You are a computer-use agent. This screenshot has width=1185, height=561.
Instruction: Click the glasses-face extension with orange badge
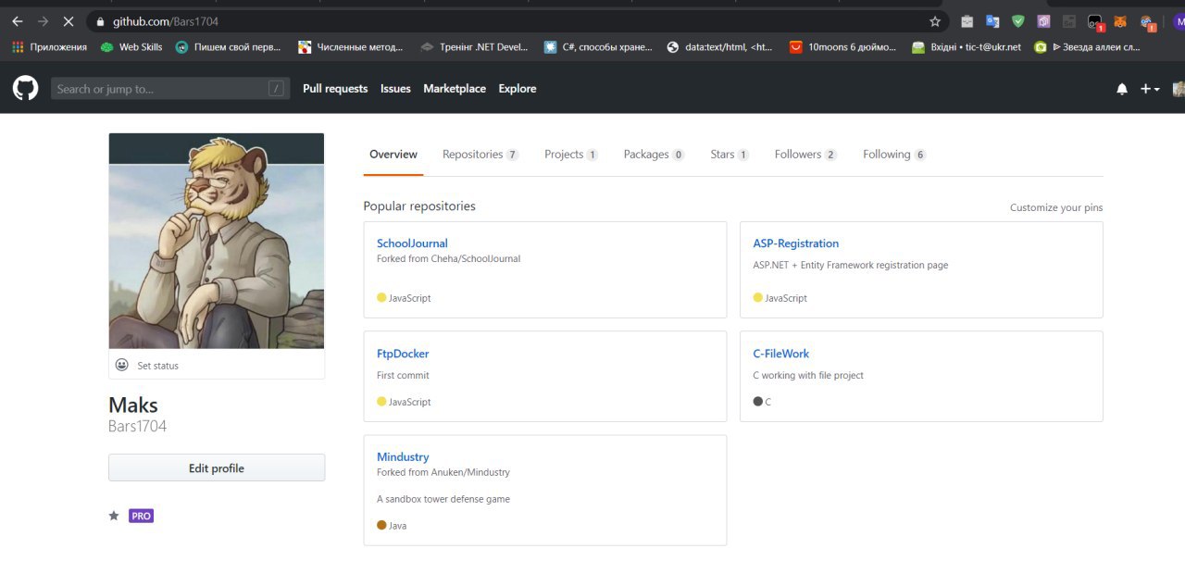coord(1148,22)
